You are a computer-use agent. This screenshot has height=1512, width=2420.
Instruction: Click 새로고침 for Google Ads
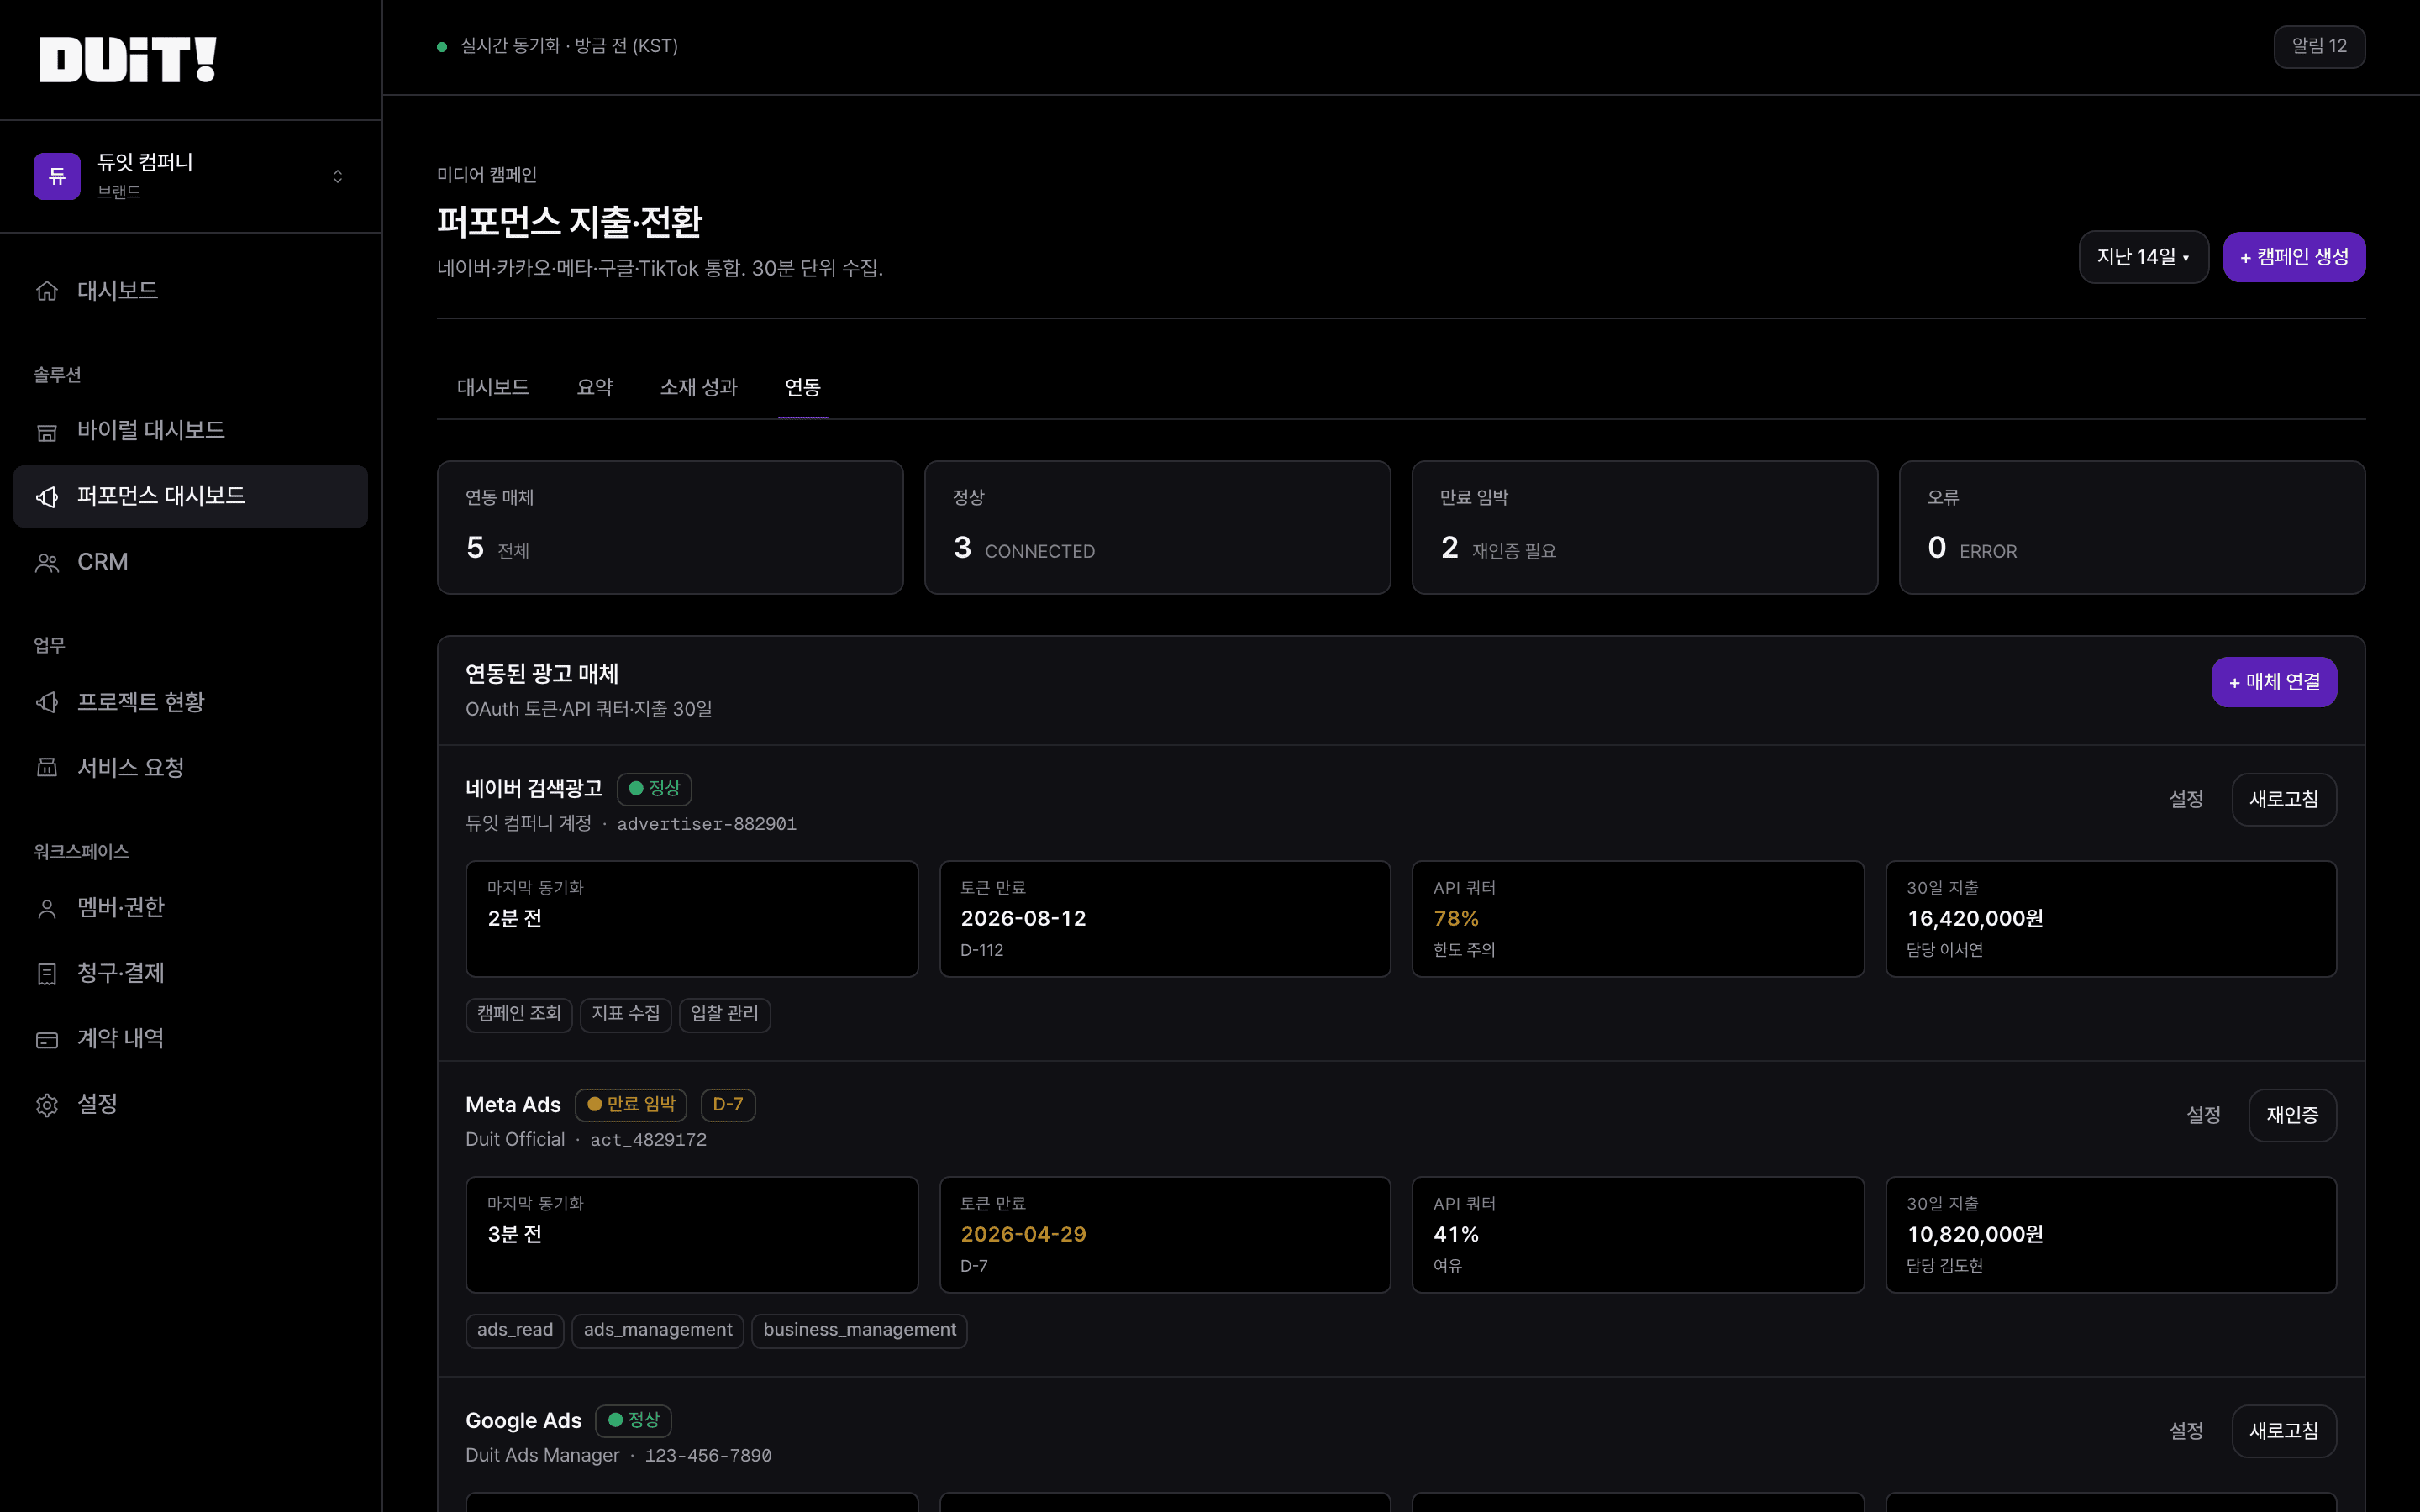point(2284,1431)
